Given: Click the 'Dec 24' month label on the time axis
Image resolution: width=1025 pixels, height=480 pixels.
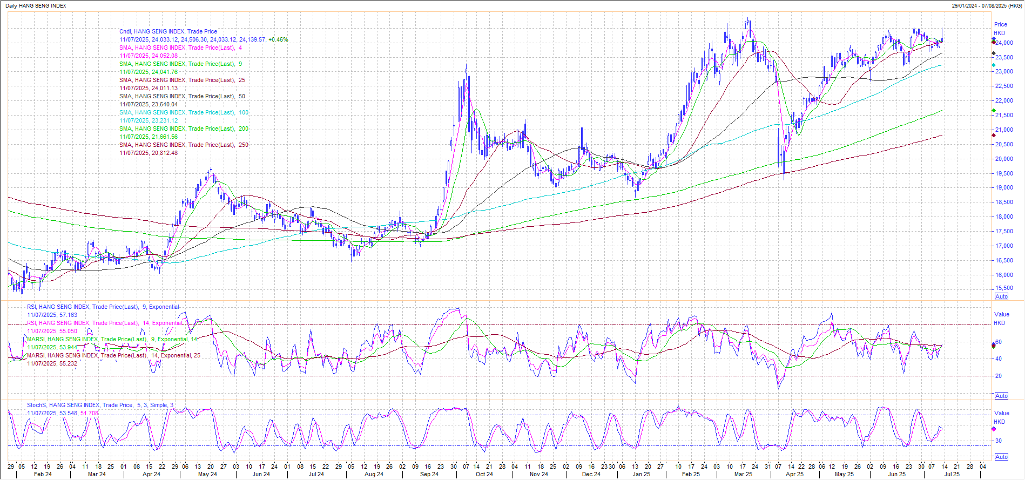Looking at the screenshot, I should 591,474.
